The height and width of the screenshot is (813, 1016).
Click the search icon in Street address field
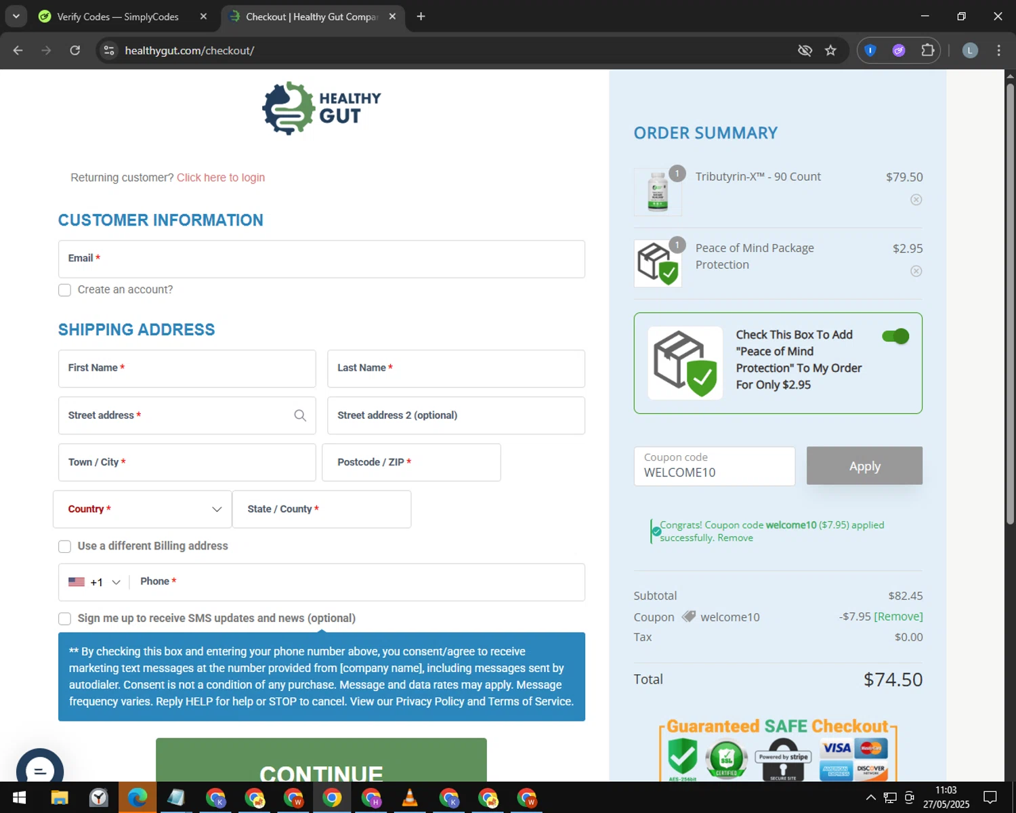(300, 415)
